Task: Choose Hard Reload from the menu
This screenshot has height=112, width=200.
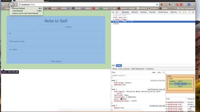Action: pyautogui.click(x=26, y=11)
